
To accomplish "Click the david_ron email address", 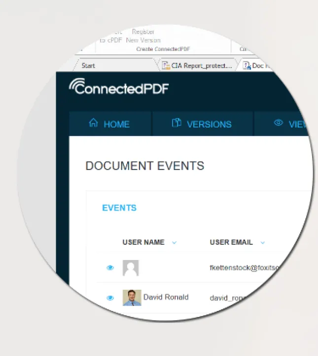I will point(227,298).
